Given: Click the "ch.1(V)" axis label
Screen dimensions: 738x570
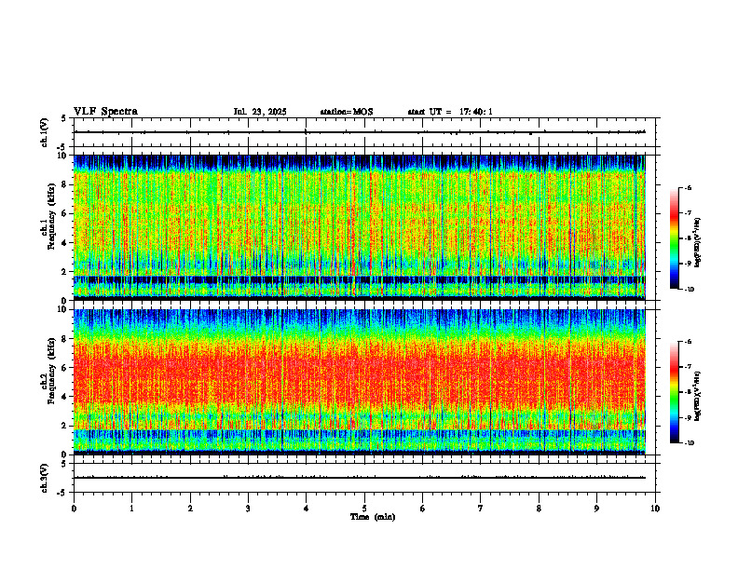Looking at the screenshot, I should coord(45,132).
